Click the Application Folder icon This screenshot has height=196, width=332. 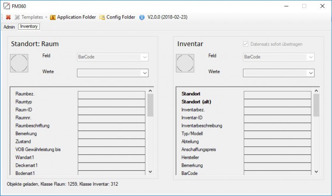coord(53,17)
